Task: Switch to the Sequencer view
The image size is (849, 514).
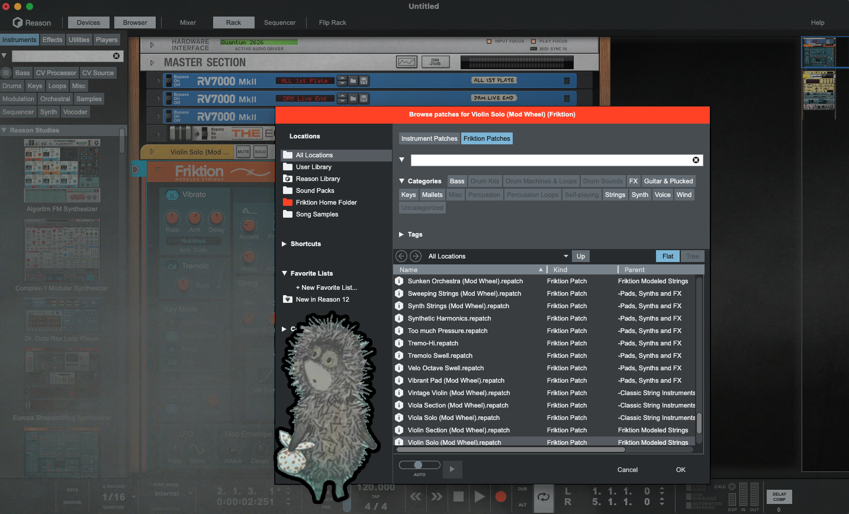Action: [x=279, y=22]
